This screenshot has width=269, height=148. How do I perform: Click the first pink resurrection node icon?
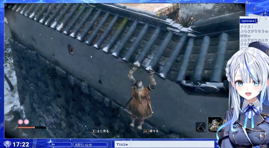(x=20, y=122)
